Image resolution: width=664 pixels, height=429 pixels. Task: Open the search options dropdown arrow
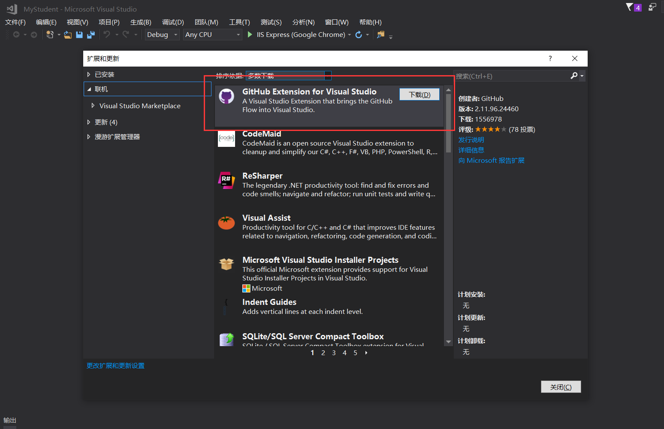[x=582, y=76]
